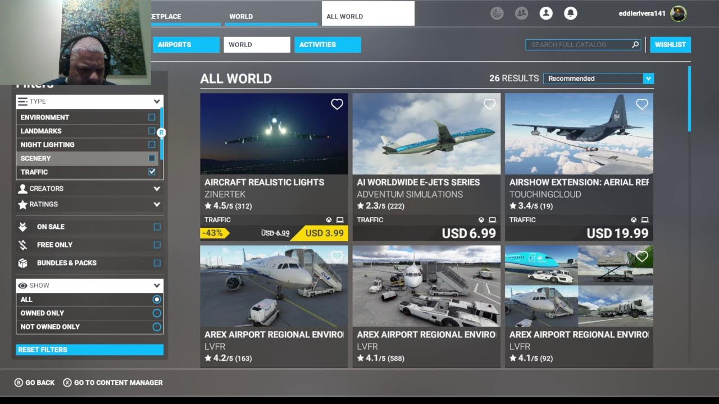Click the Wishlist button
The width and height of the screenshot is (719, 404).
(x=670, y=45)
